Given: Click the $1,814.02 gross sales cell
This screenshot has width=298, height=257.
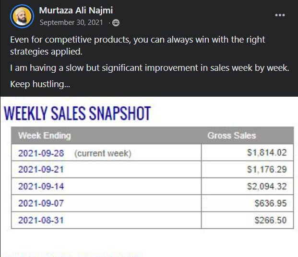Looking at the screenshot, I should point(248,153).
